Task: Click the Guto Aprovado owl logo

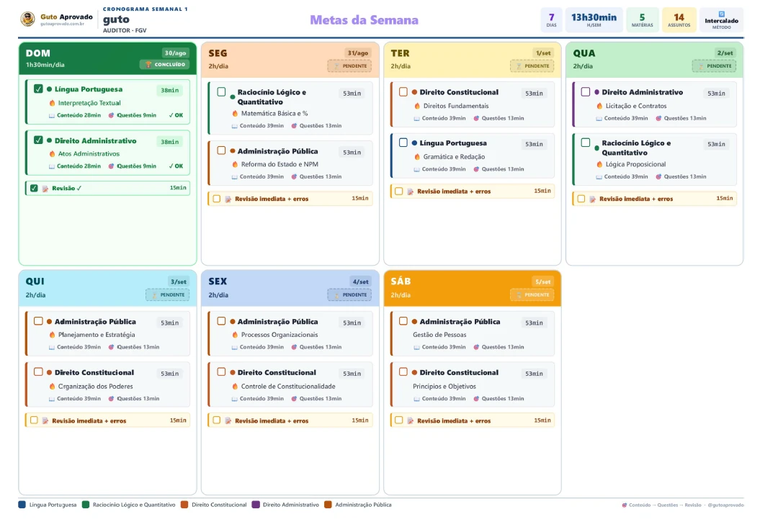Action: click(x=27, y=19)
